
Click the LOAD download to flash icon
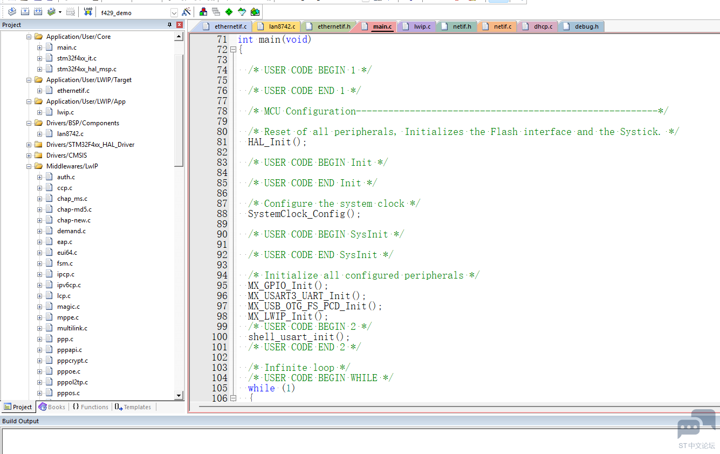click(88, 11)
